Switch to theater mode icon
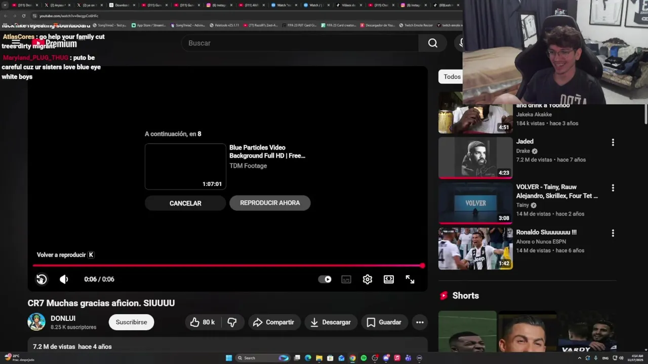The height and width of the screenshot is (364, 648). click(389, 279)
